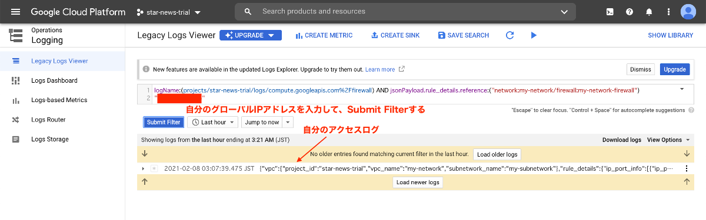The image size is (706, 220).
Task: Open the log entry three-dot menu
Action: point(686,168)
